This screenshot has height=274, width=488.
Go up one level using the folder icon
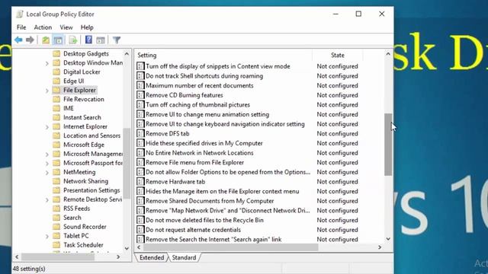[x=46, y=40]
